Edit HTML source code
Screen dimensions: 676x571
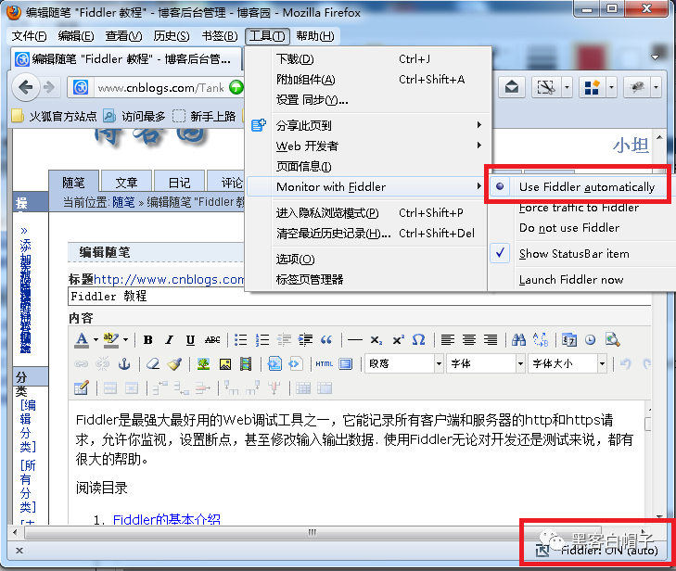coord(324,364)
